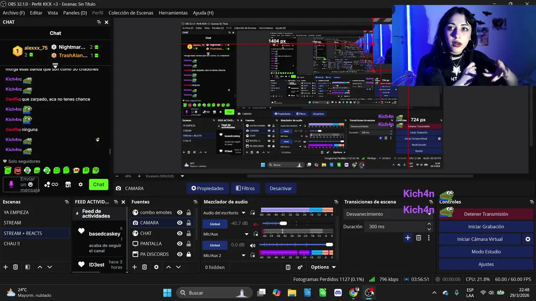Open microphone icon in chat message box
Image resolution: width=536 pixels, height=301 pixels.
pos(11,184)
